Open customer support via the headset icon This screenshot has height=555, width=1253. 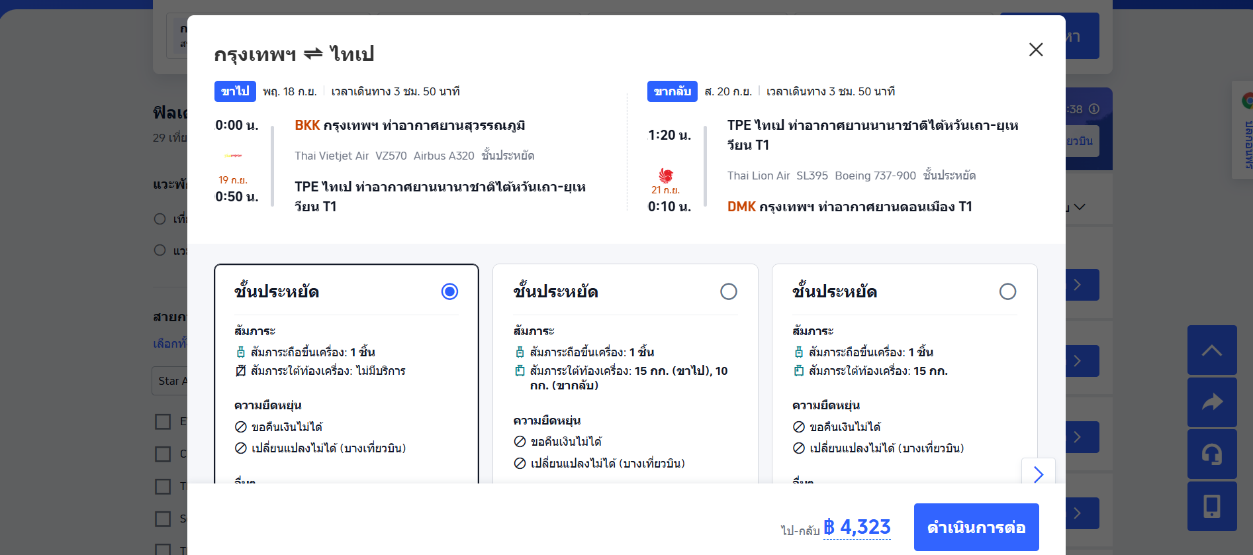pos(1212,454)
